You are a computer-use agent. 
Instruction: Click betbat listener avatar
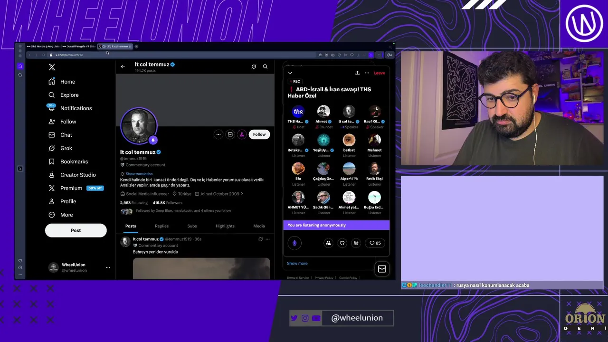point(349,140)
